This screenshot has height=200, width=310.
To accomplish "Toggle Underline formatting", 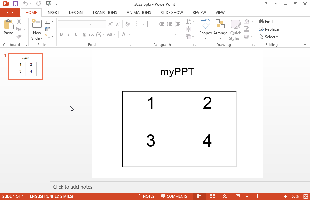I will 76,34.
